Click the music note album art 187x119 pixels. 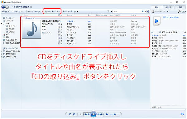[31, 29]
